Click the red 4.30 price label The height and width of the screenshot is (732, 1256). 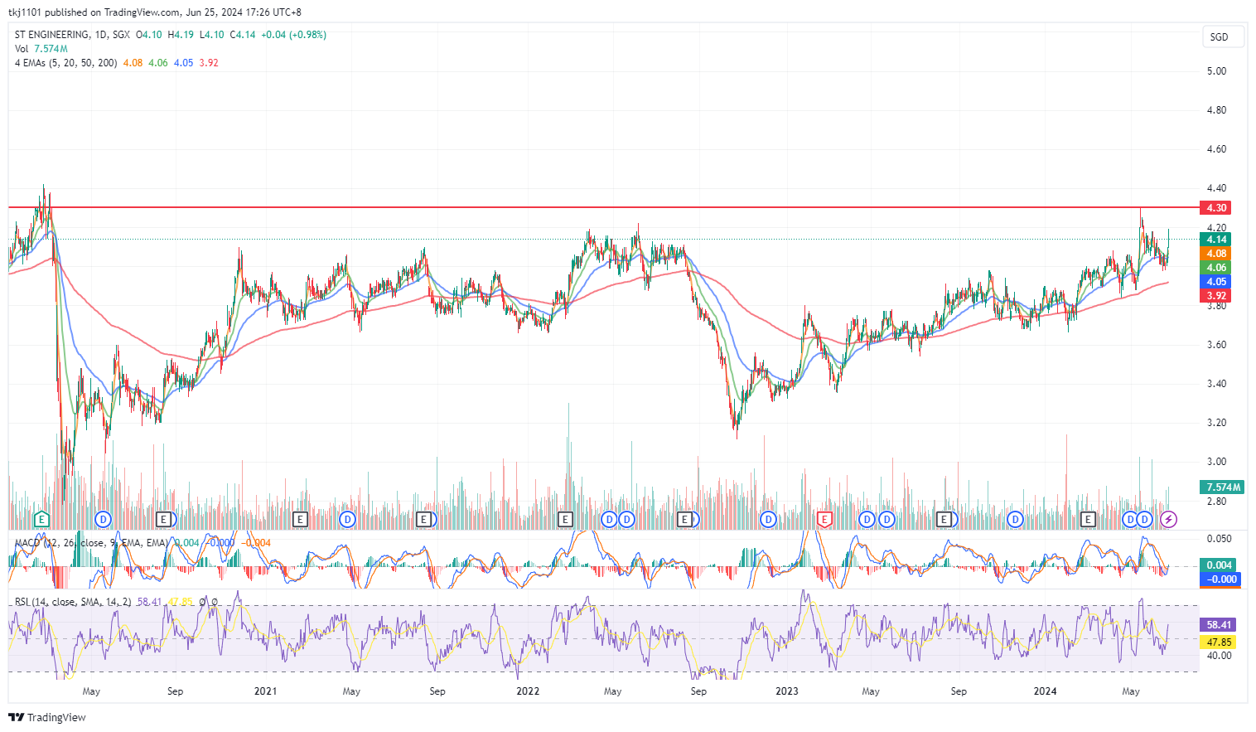1216,208
